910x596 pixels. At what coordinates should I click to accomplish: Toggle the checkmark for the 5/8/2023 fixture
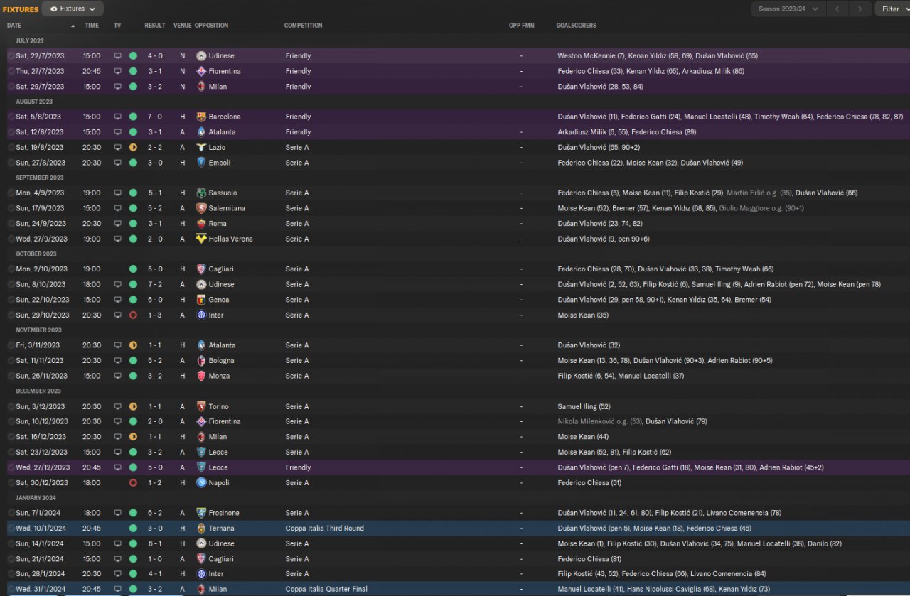pyautogui.click(x=11, y=117)
